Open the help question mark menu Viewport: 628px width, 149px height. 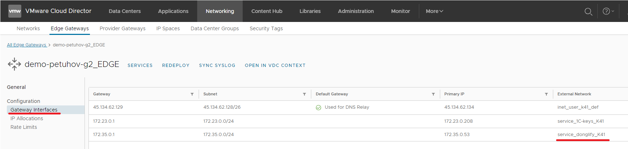tap(608, 11)
